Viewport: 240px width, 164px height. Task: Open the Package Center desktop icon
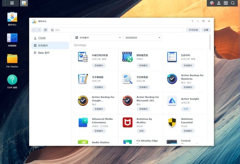point(12,17)
